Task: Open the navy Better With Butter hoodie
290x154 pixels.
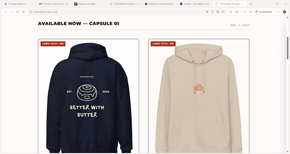Action: [88, 96]
